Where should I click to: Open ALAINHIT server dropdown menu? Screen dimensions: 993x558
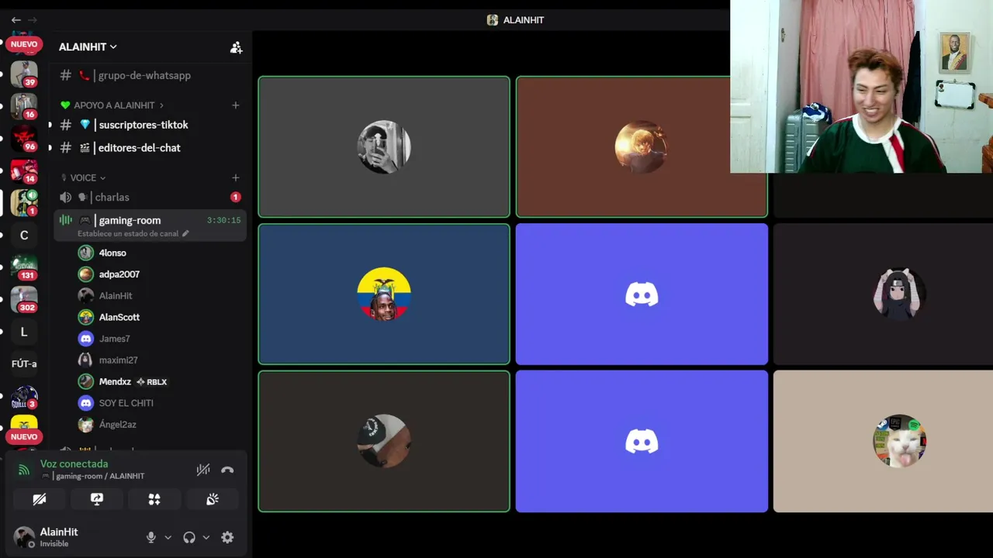(88, 46)
